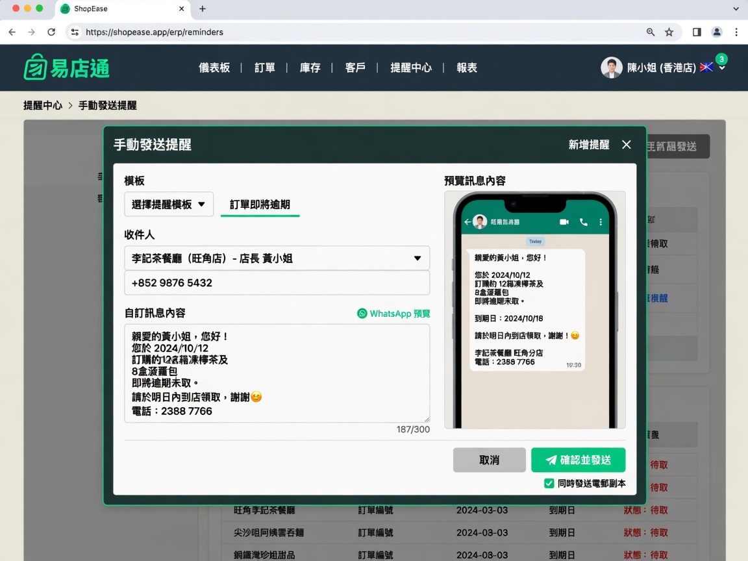
Task: Click the browser forward arrow
Action: tap(31, 32)
